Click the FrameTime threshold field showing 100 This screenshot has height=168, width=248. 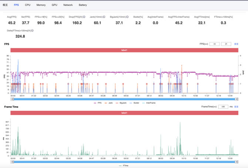pyautogui.click(x=223, y=107)
